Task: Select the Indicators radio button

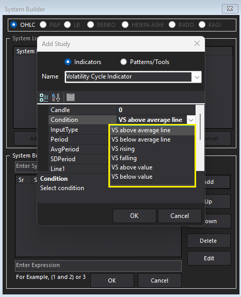Action: pyautogui.click(x=68, y=62)
